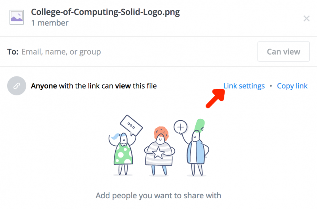The image size is (317, 209).
Task: Click the green raised hand in illustration
Action: 200,125
